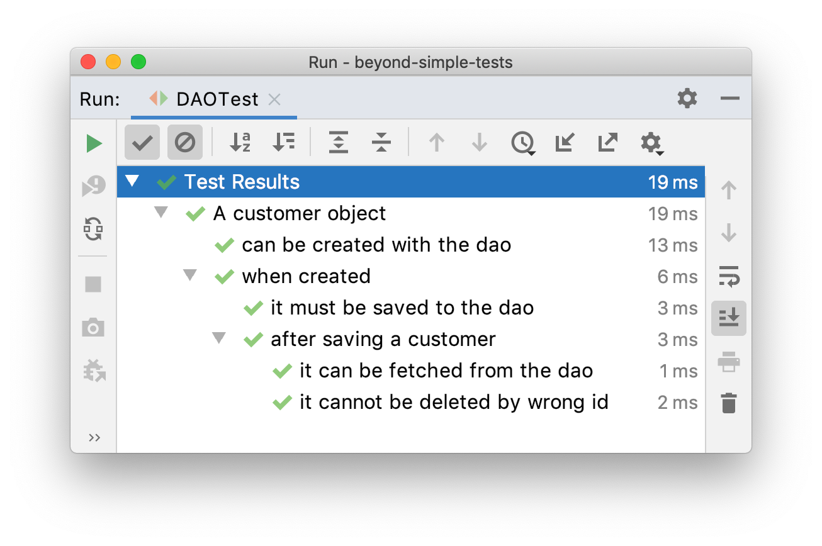Click the camera Dump Threads icon
This screenshot has width=822, height=546.
pos(93,328)
